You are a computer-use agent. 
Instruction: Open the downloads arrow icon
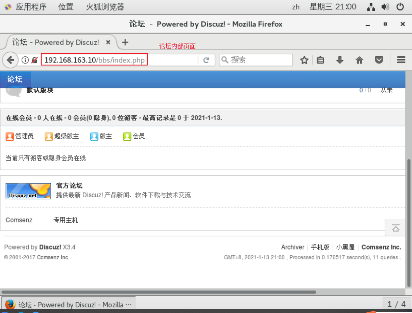point(340,60)
